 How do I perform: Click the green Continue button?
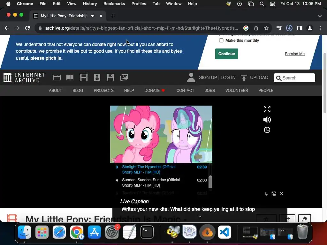coord(227,54)
